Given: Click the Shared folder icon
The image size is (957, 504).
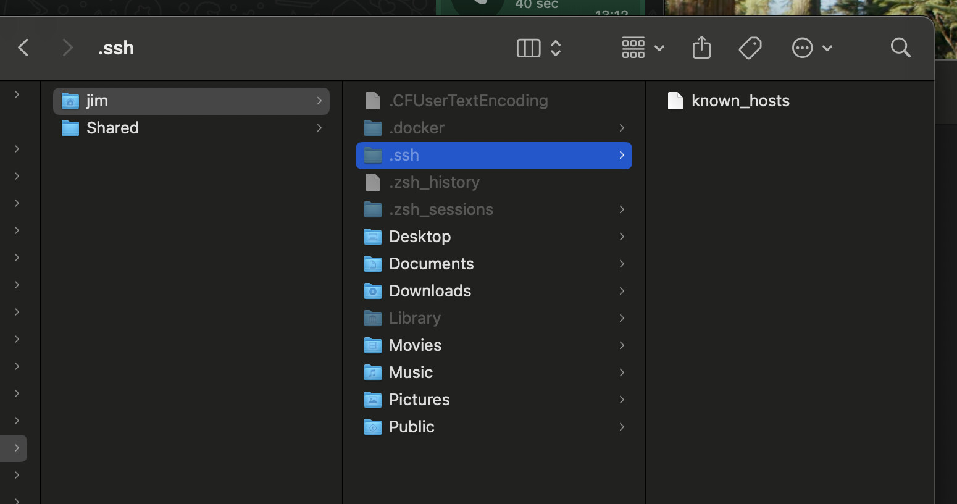Looking at the screenshot, I should [70, 128].
